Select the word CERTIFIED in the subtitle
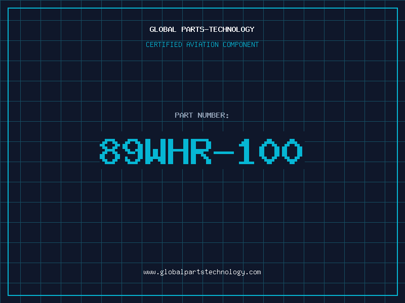Screen dimensions: 405x303 point(164,44)
